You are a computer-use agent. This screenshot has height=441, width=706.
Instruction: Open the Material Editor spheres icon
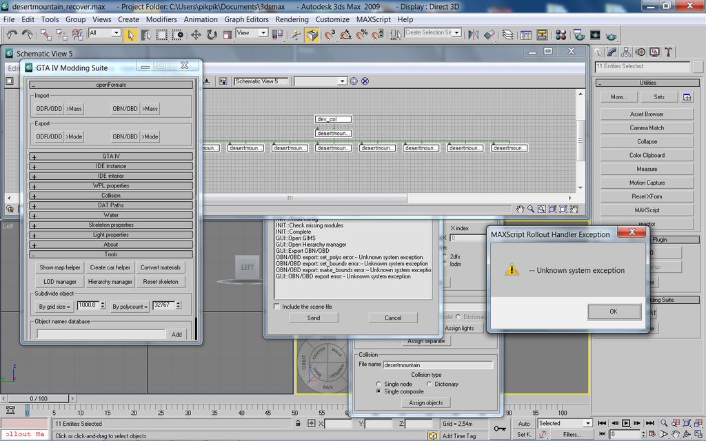click(x=561, y=34)
